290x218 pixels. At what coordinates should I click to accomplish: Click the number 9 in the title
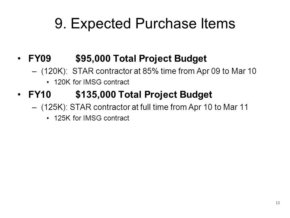59,24
